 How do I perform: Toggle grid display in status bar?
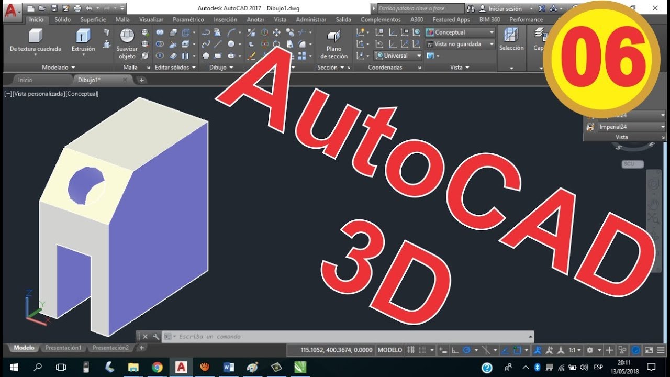coord(411,350)
